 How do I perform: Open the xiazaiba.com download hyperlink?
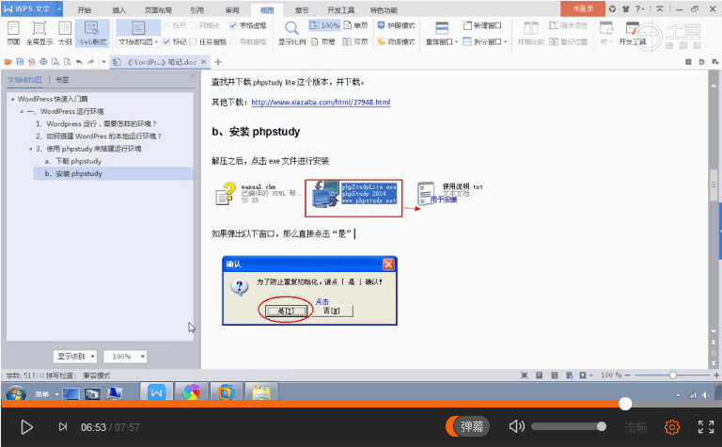click(x=321, y=103)
